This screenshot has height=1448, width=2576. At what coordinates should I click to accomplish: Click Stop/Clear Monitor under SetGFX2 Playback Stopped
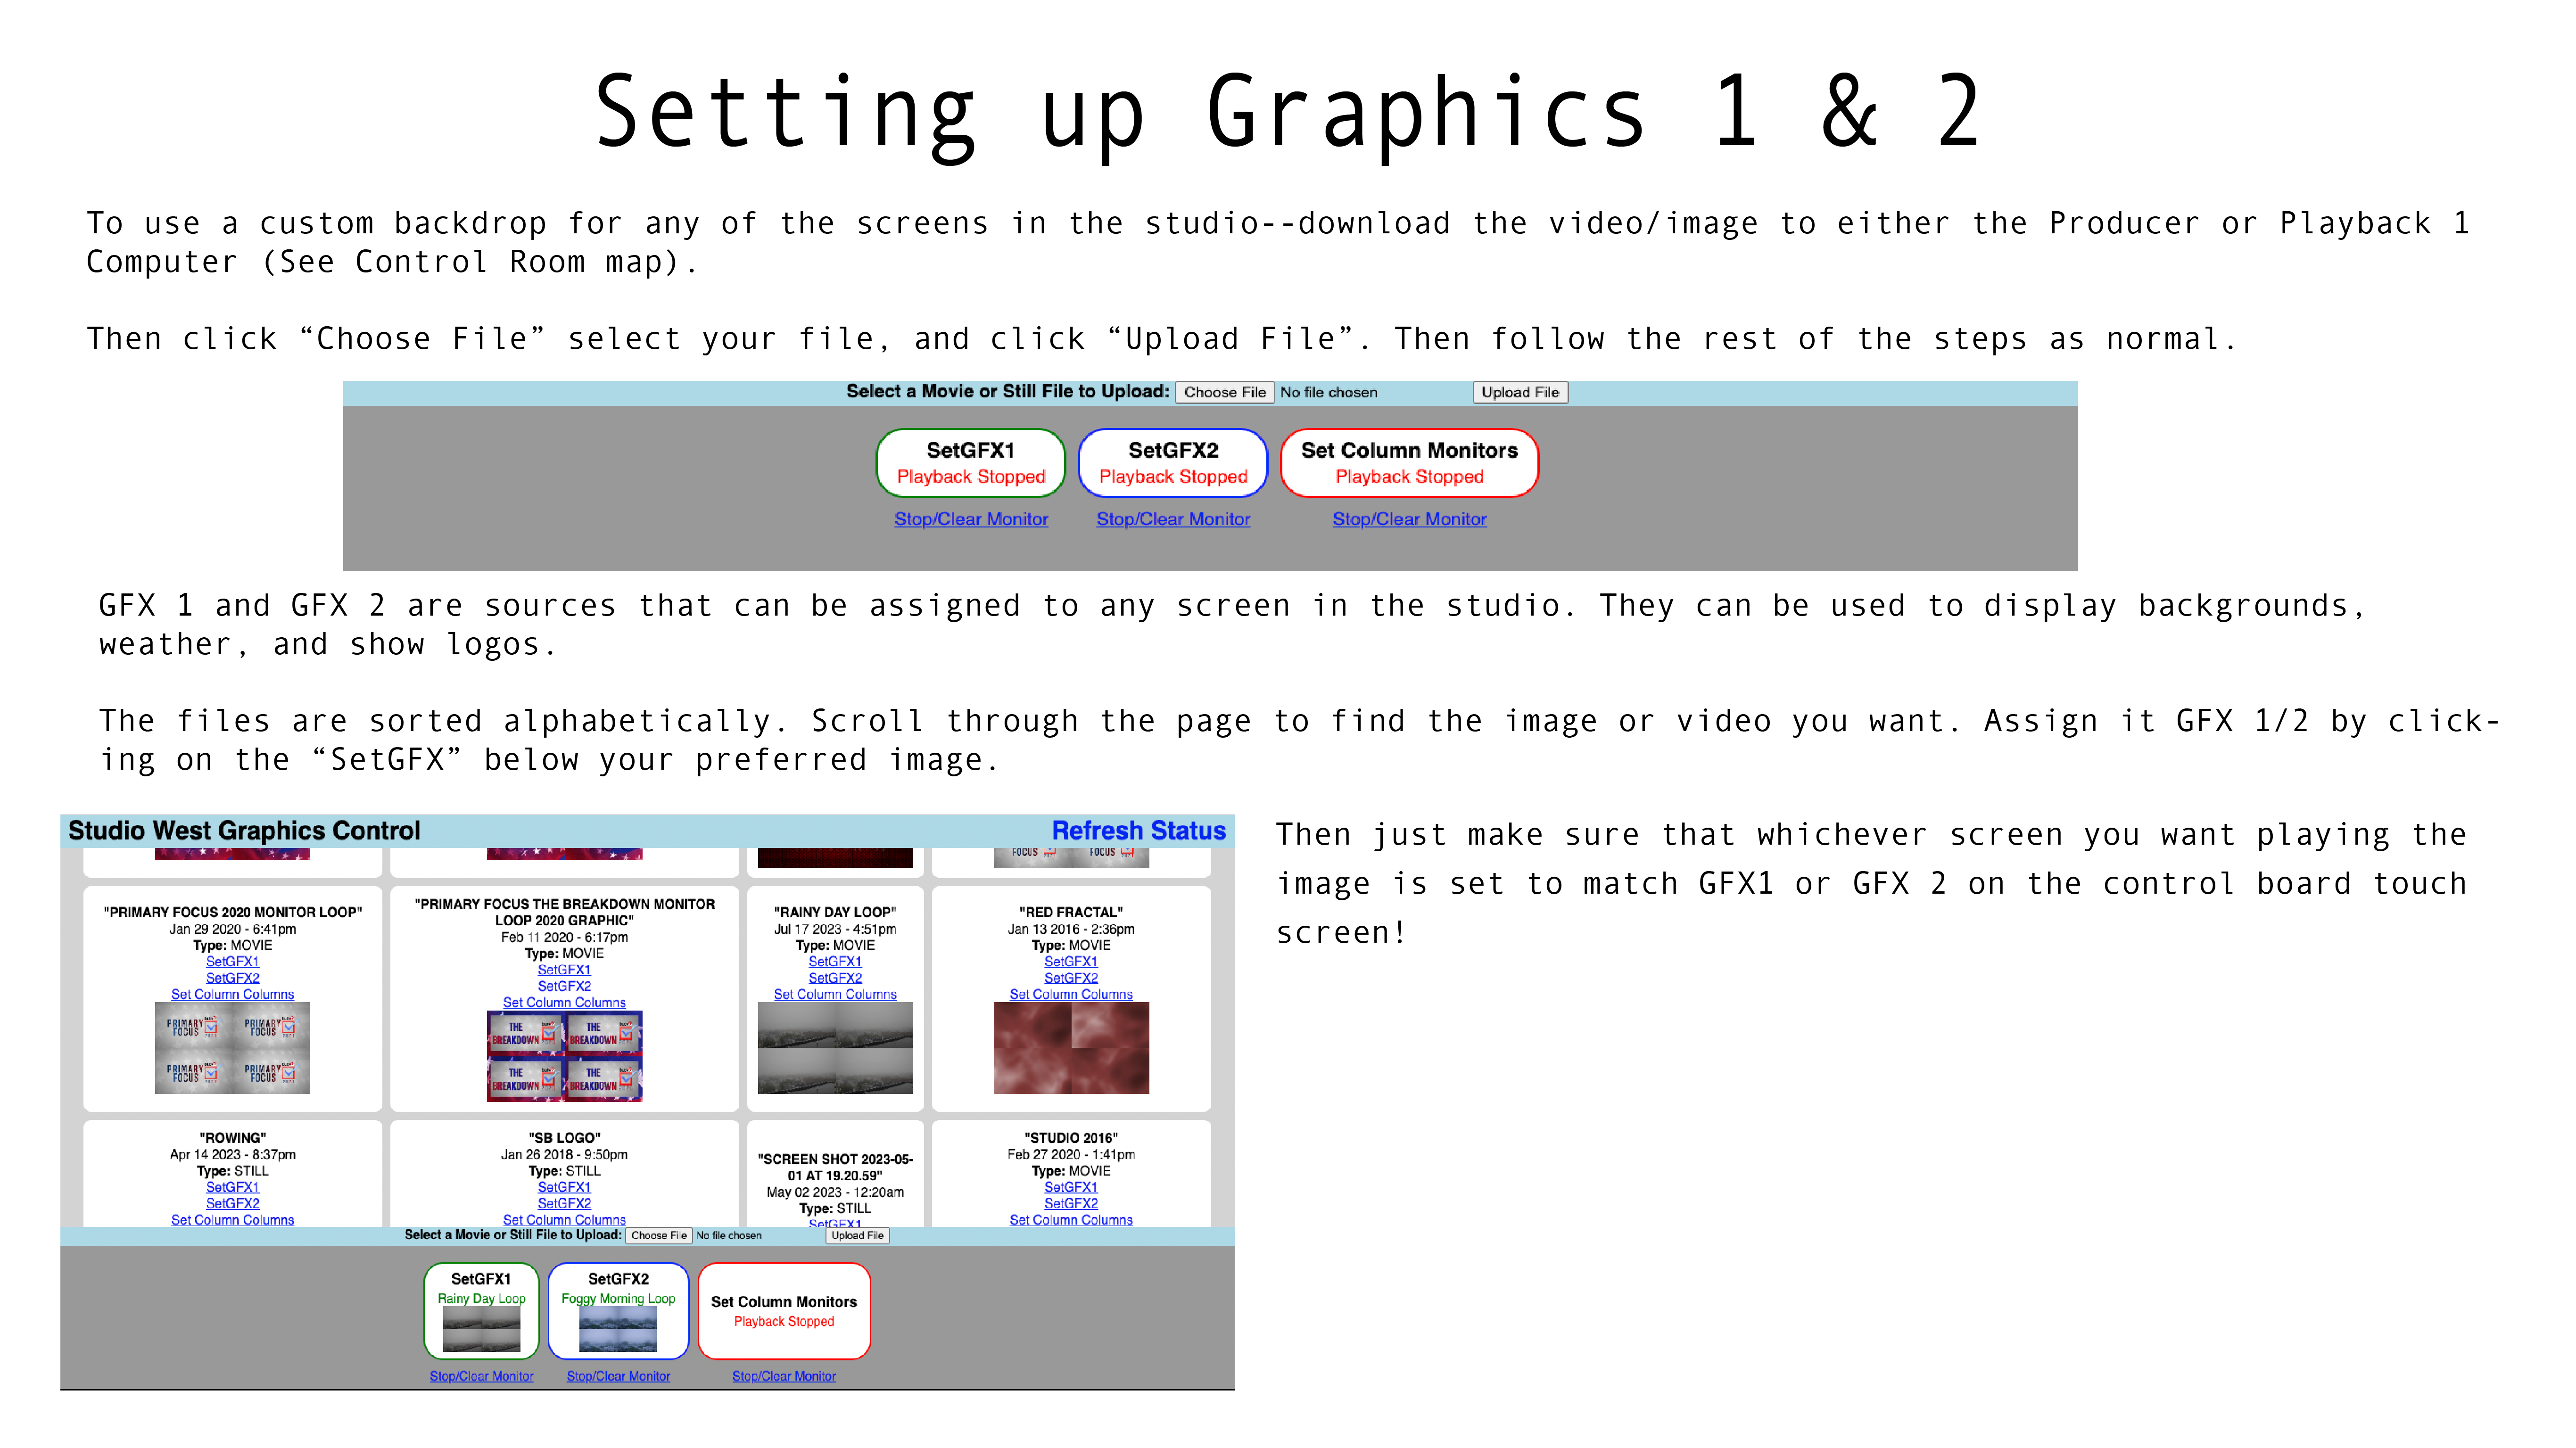pyautogui.click(x=1173, y=520)
